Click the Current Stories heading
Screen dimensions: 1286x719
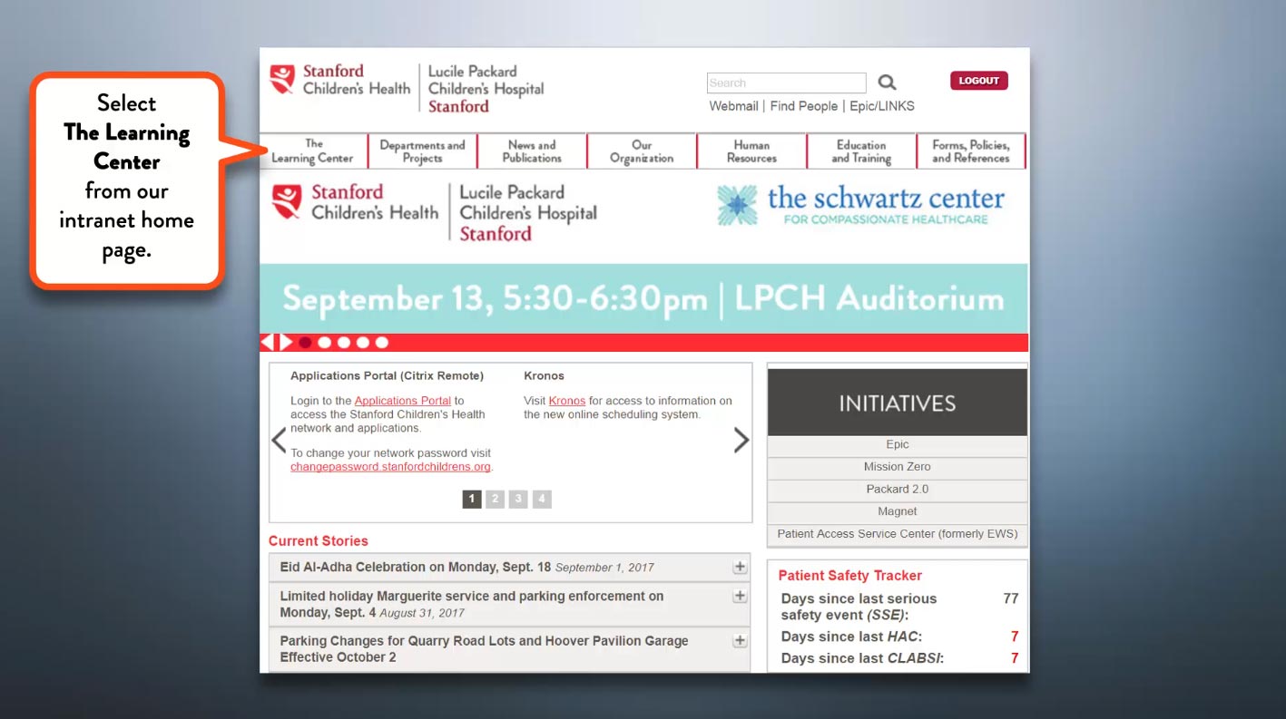319,540
